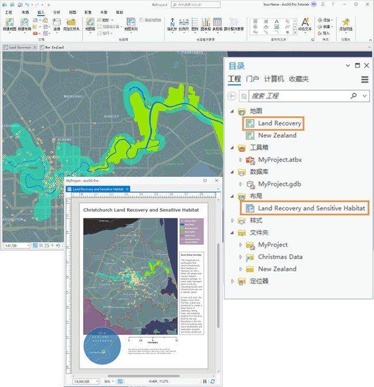Click the notifications bell icon
The height and width of the screenshot is (387, 374).
pos(323,4)
